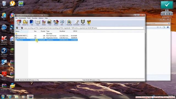The height and width of the screenshot is (99, 176).
Task: Open the Kaspersky Internet Security desktop icon
Action: 4,40
